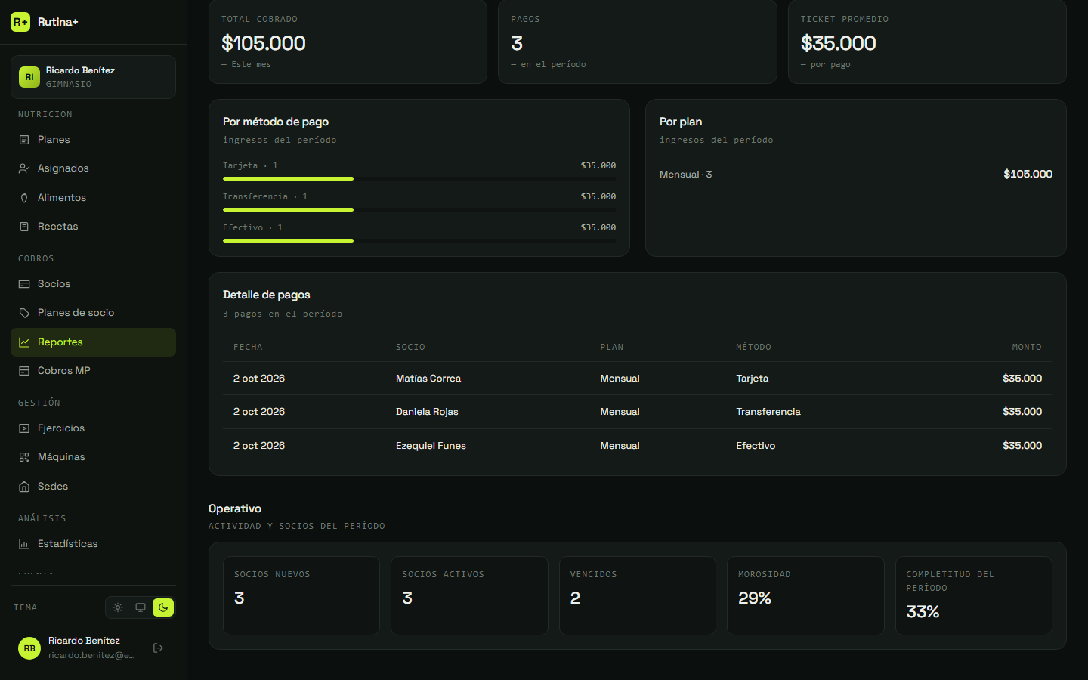Open the Ricardo Benítez gimnasio account switcher
1088x680 pixels.
coord(93,77)
